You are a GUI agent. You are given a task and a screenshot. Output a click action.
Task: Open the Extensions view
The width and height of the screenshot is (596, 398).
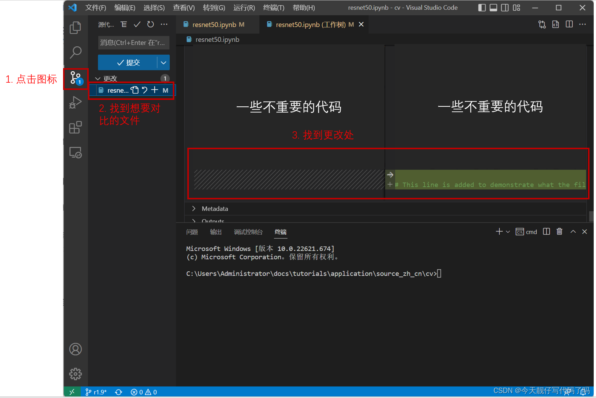pyautogui.click(x=75, y=127)
